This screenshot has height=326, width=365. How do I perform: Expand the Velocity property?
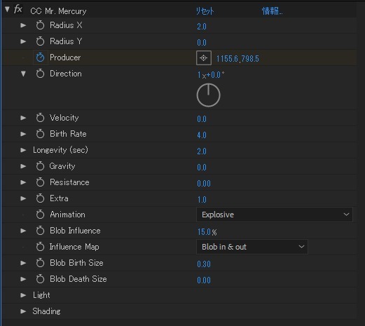pos(23,118)
